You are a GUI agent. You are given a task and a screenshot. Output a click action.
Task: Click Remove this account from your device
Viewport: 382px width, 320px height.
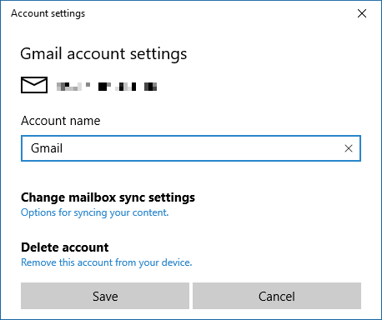click(107, 262)
